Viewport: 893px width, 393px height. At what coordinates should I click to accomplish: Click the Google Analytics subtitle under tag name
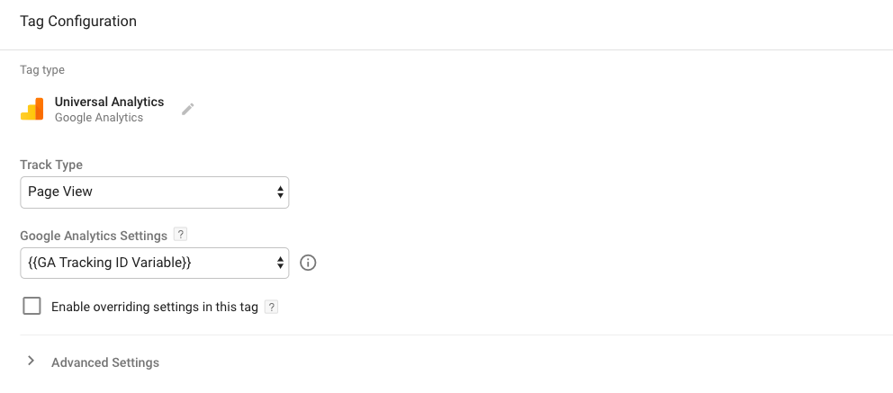click(99, 118)
